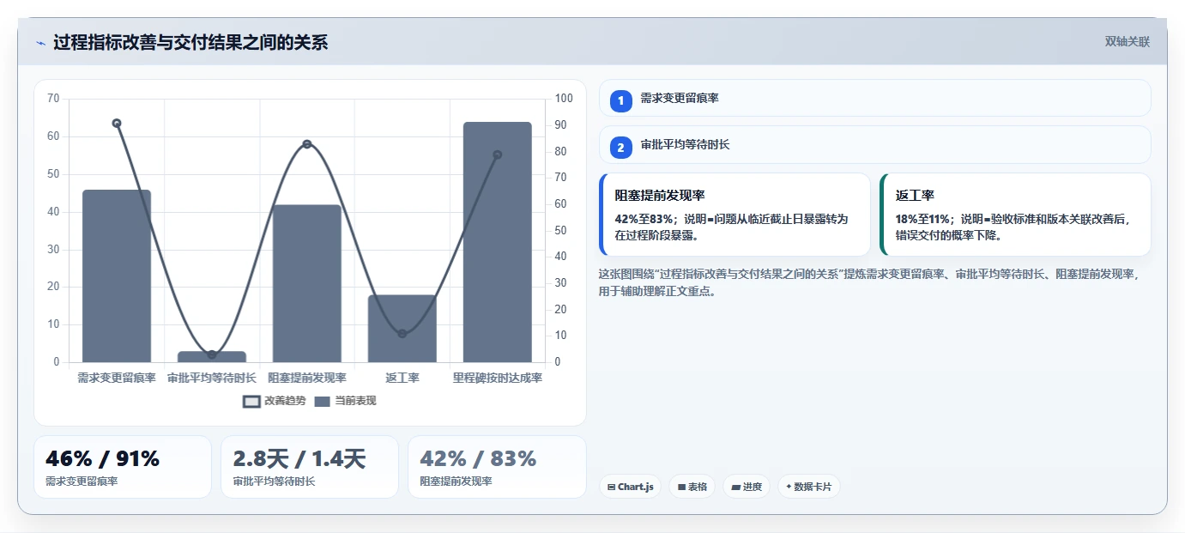Click the right axis value 100
This screenshot has width=1185, height=533.
click(564, 98)
